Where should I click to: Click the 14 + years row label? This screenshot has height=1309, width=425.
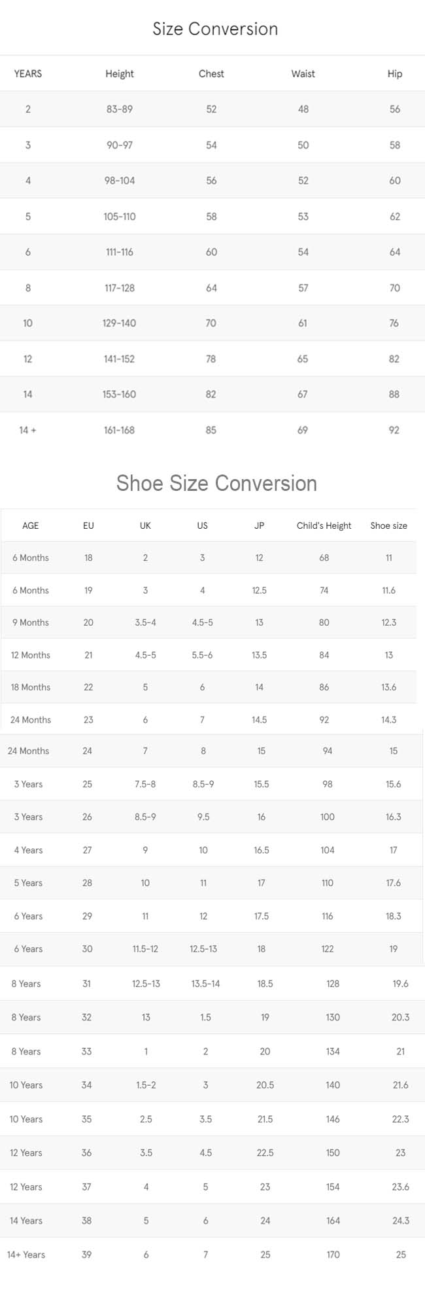[27, 430]
